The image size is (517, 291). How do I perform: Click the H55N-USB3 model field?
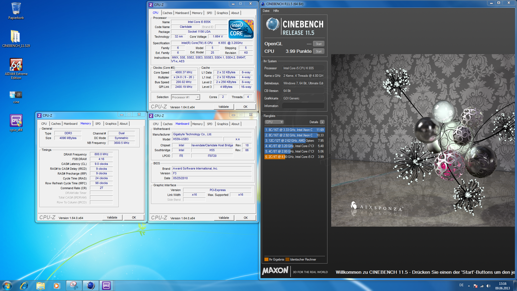click(x=198, y=139)
